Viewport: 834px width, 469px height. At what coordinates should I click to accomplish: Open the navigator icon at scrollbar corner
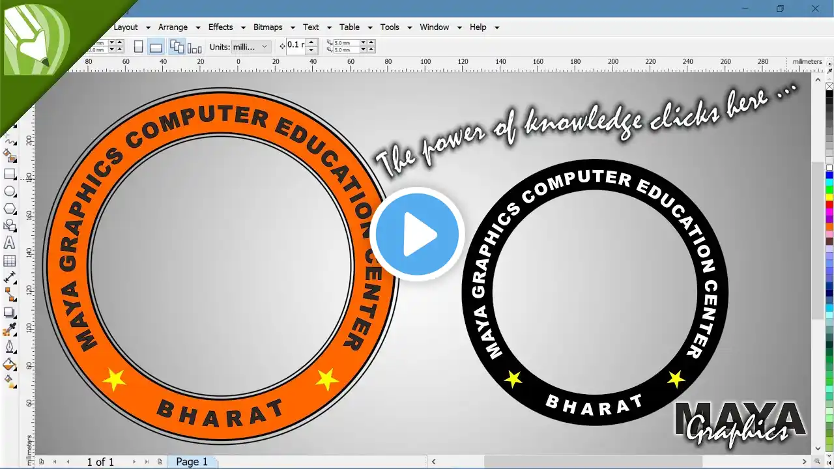pos(818,462)
